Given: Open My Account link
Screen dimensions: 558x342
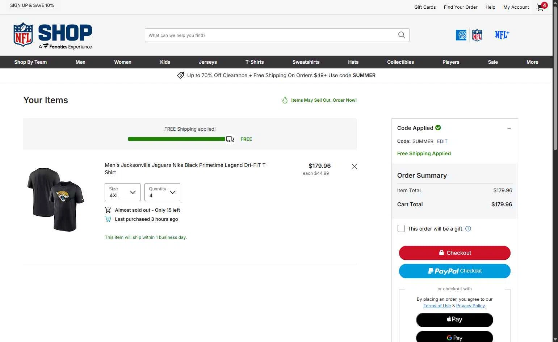Looking at the screenshot, I should point(516,7).
